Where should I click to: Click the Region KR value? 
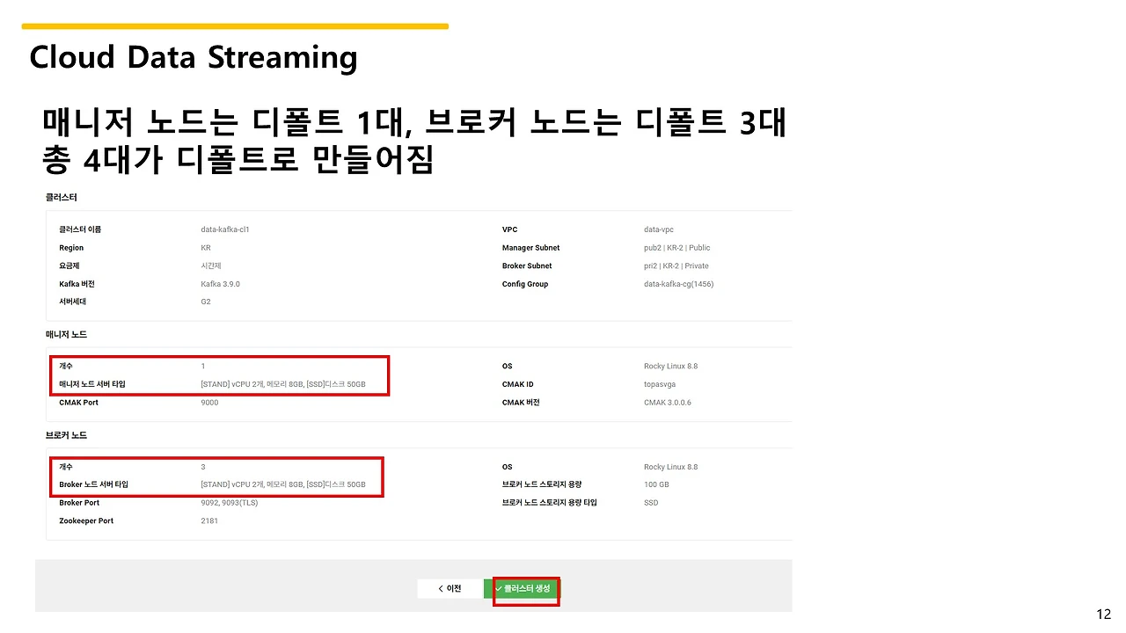click(204, 247)
